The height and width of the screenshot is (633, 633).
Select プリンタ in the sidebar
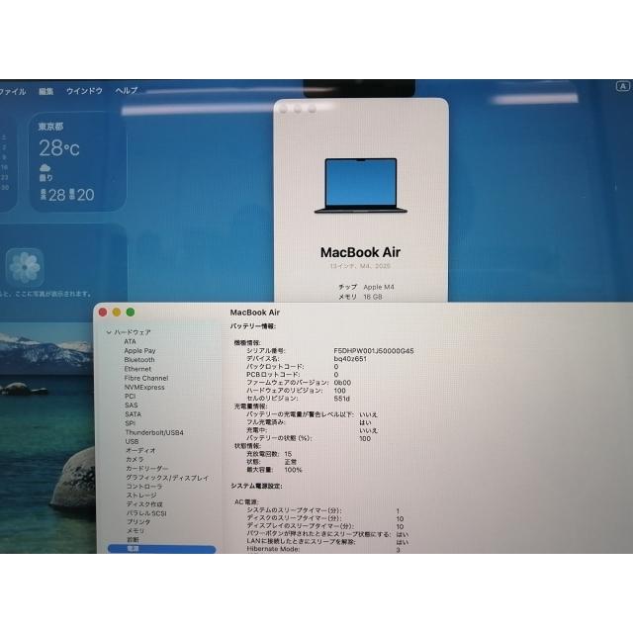(138, 522)
